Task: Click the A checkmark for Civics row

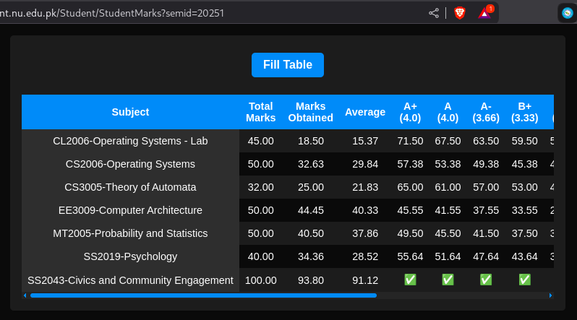Action: click(448, 280)
